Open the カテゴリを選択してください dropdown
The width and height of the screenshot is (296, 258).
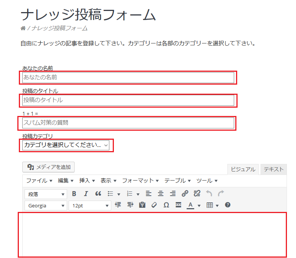[66, 145]
